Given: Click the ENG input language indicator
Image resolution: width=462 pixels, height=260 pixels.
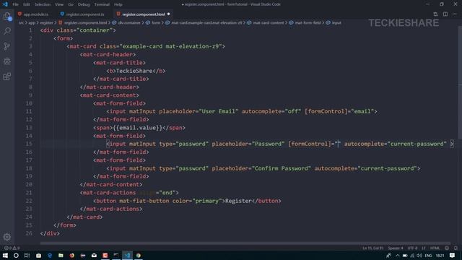Looking at the screenshot, I should 428,255.
